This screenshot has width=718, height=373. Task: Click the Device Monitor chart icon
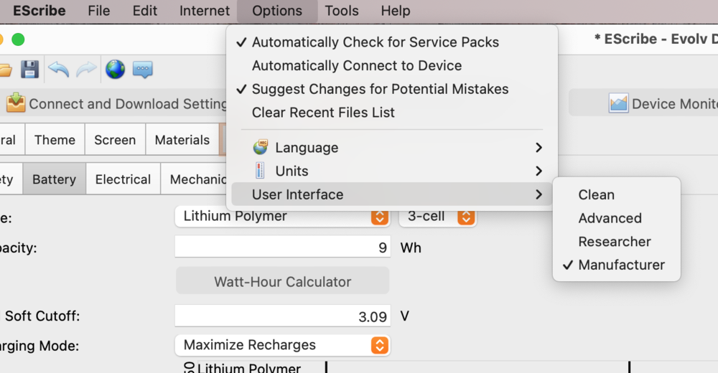pos(618,103)
